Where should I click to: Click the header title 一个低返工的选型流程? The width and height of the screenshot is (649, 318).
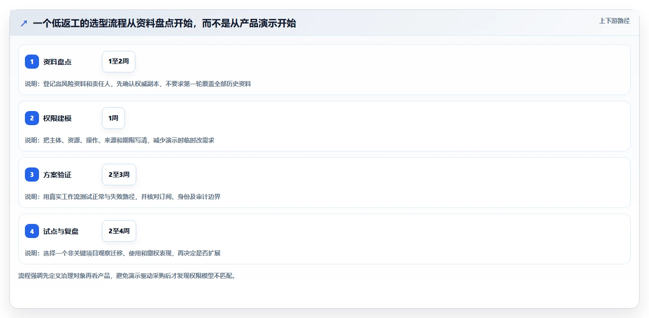(x=164, y=23)
